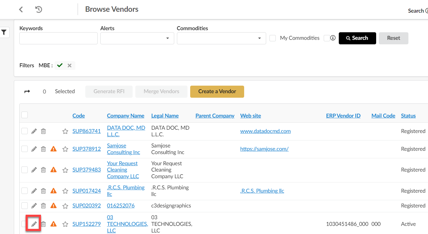This screenshot has height=234, width=428.
Task: Sort by Parent Company column header
Action: [215, 116]
